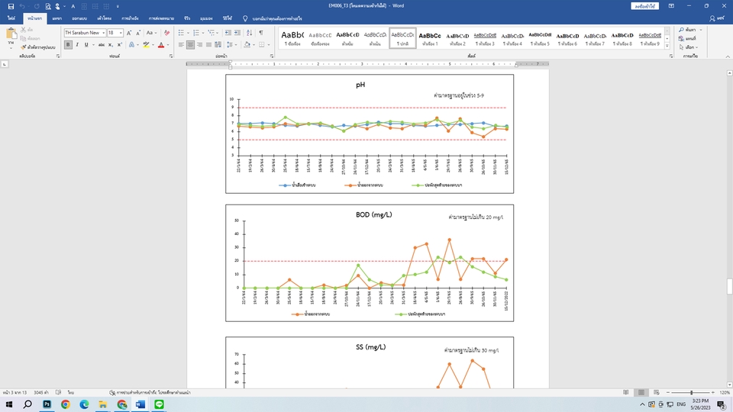Image resolution: width=733 pixels, height=412 pixels.
Task: Open font dialog launcher
Action: (x=171, y=56)
